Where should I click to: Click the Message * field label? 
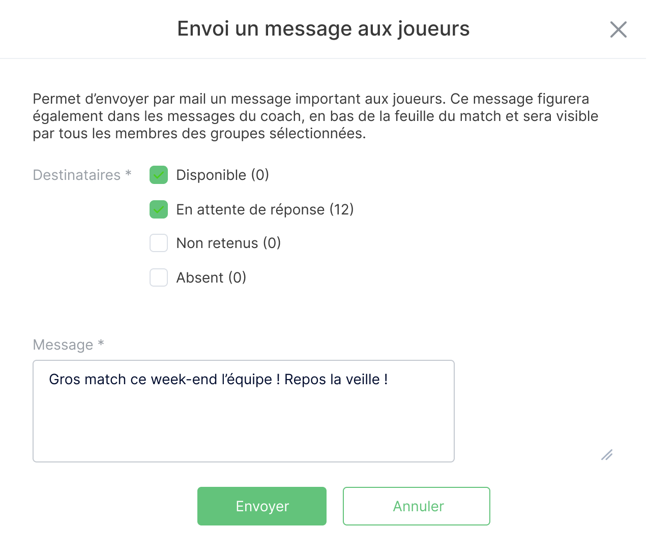click(x=68, y=345)
